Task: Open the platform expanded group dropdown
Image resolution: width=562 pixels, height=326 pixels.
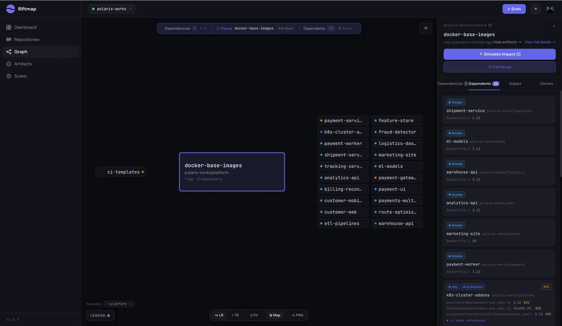Action: coord(119,304)
